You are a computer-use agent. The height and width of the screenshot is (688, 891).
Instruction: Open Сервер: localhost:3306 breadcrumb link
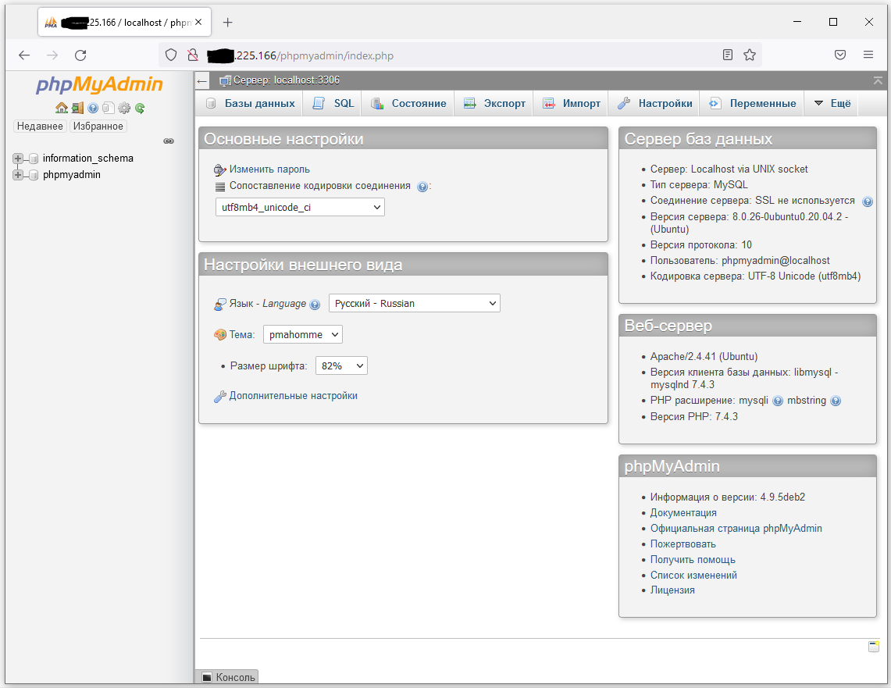pos(287,80)
